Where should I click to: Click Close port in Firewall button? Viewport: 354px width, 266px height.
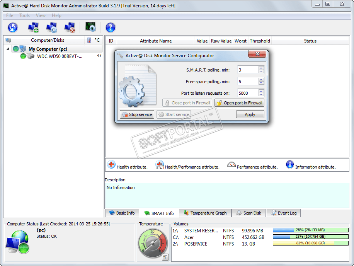point(187,103)
